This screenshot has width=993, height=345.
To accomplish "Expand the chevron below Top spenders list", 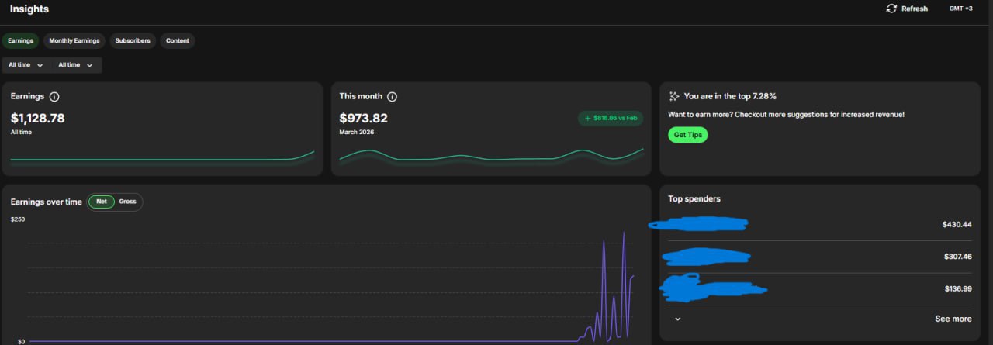I will click(677, 319).
